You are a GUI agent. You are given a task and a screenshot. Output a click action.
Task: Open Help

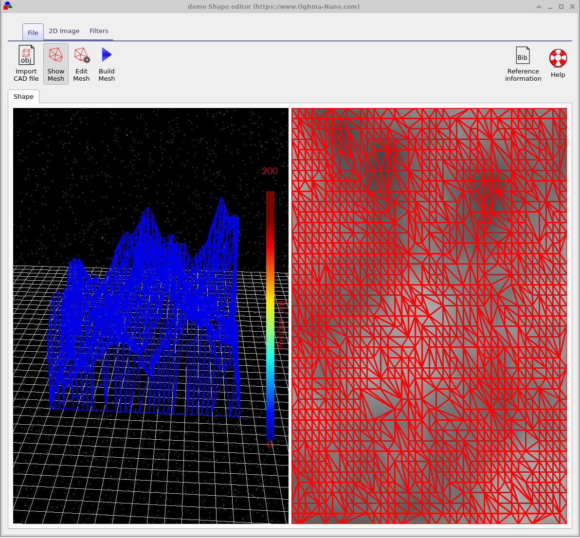(x=558, y=64)
